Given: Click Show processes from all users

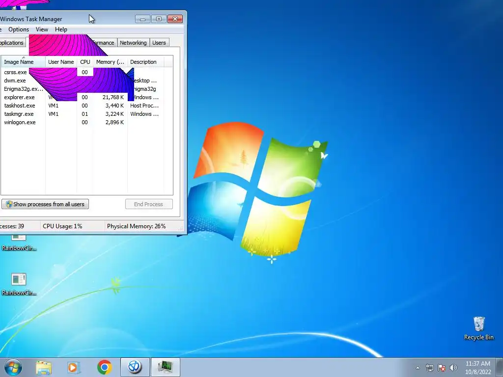Looking at the screenshot, I should pyautogui.click(x=45, y=204).
